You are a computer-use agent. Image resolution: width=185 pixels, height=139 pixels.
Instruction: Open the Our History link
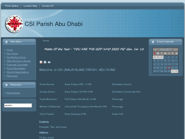coord(12,54)
